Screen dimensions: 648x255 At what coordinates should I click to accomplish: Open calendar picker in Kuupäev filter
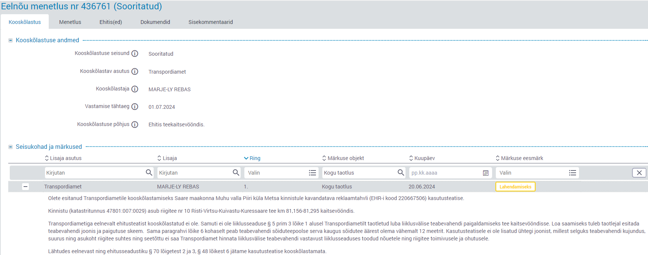click(486, 173)
